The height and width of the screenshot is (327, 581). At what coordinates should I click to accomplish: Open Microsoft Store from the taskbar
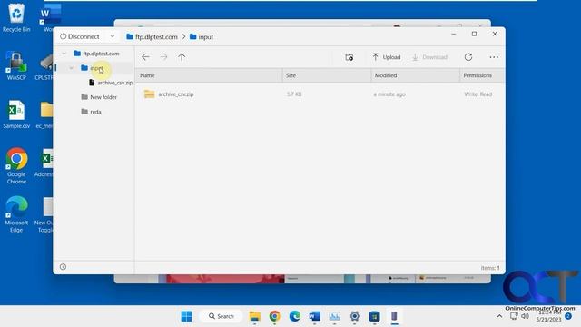click(x=375, y=316)
